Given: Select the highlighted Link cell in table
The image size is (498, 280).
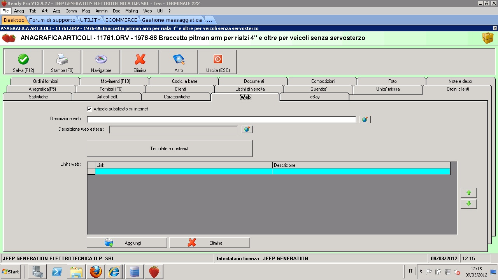Looking at the screenshot, I should pyautogui.click(x=184, y=171).
